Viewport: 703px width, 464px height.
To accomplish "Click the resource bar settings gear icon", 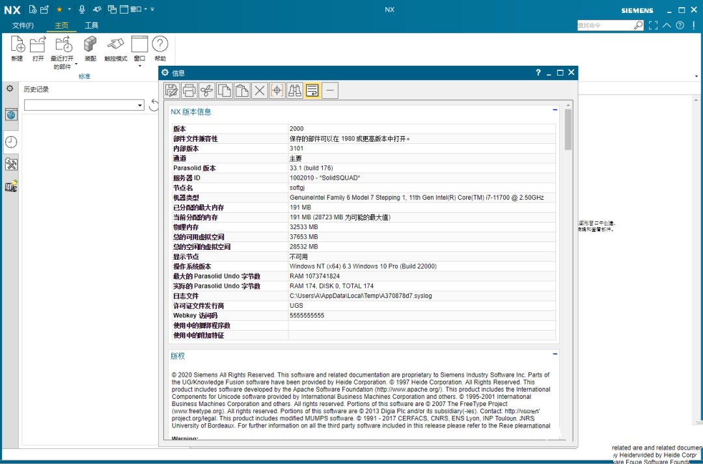I will click(9, 89).
